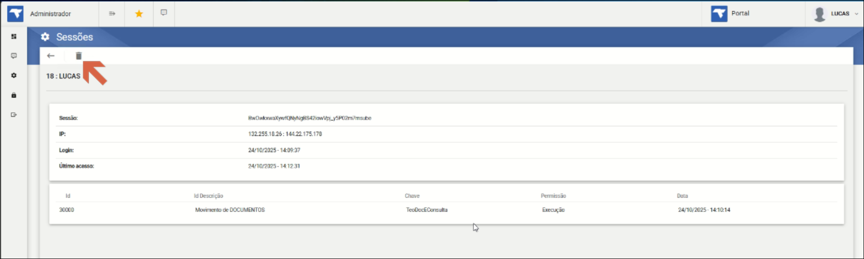Click the Administrador module label
This screenshot has width=864, height=259.
tap(51, 14)
